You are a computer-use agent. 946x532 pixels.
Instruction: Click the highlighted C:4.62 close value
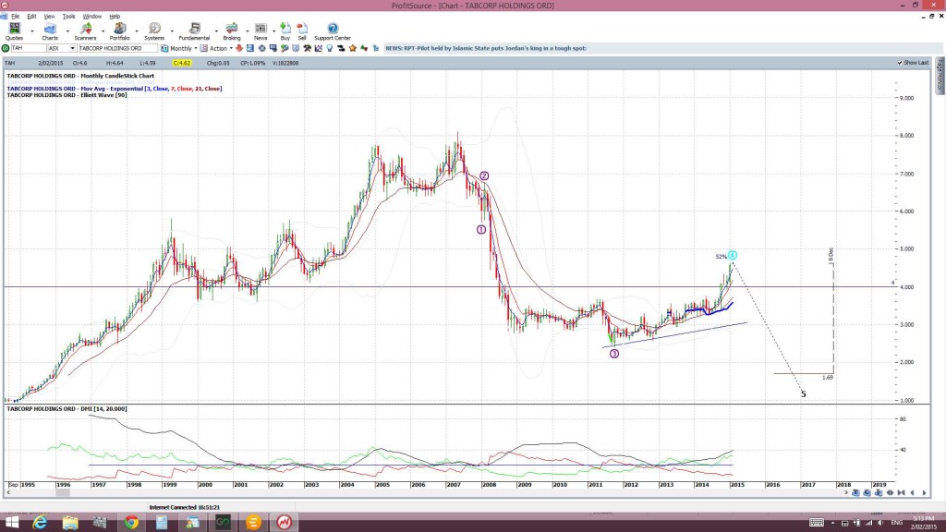[182, 63]
